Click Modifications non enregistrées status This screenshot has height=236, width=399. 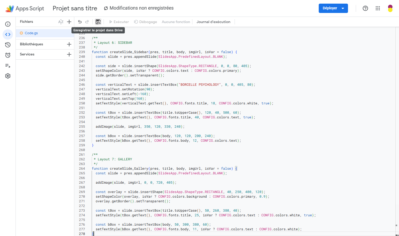tap(139, 8)
